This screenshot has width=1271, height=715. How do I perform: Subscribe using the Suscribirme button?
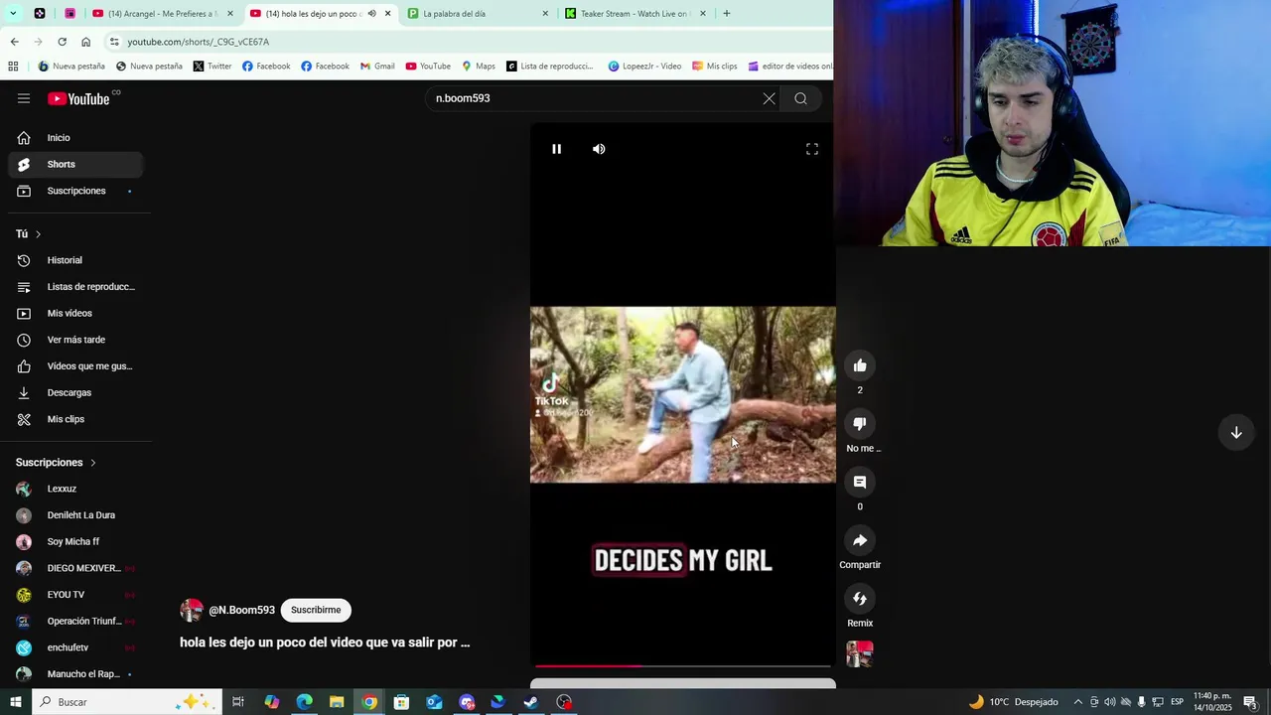click(316, 610)
